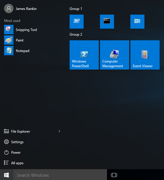Open Paint from the Most used list
The height and width of the screenshot is (180, 164).
(14, 40)
